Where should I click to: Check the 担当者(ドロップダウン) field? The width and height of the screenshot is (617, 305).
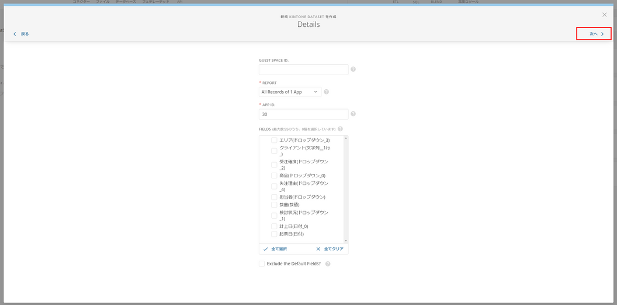(274, 197)
